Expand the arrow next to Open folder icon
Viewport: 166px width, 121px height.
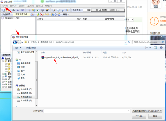point(10,10)
